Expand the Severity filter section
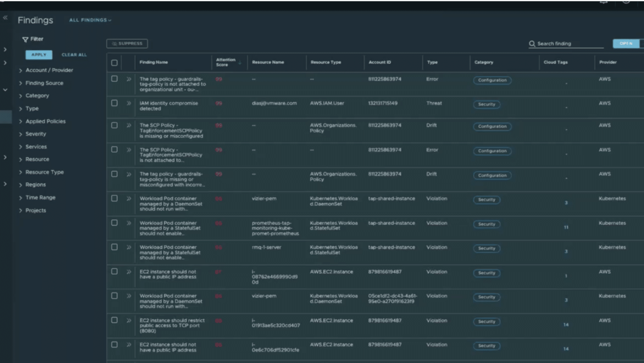 [21, 134]
